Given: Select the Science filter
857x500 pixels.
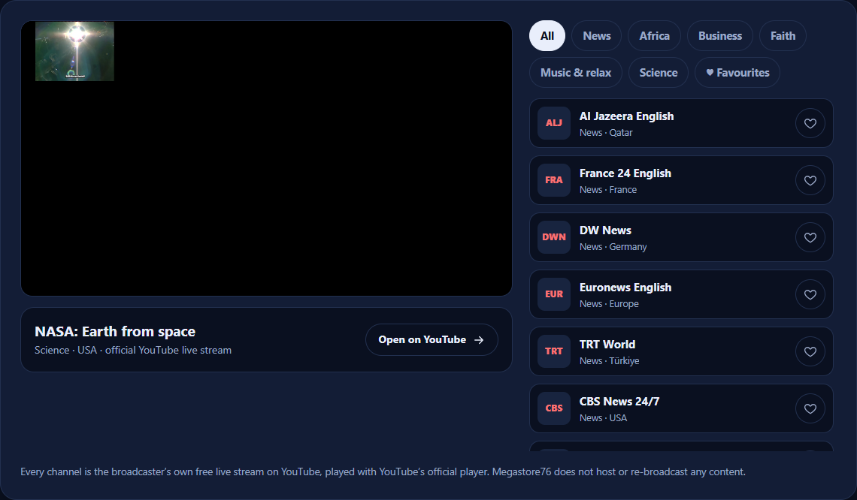Looking at the screenshot, I should [658, 73].
